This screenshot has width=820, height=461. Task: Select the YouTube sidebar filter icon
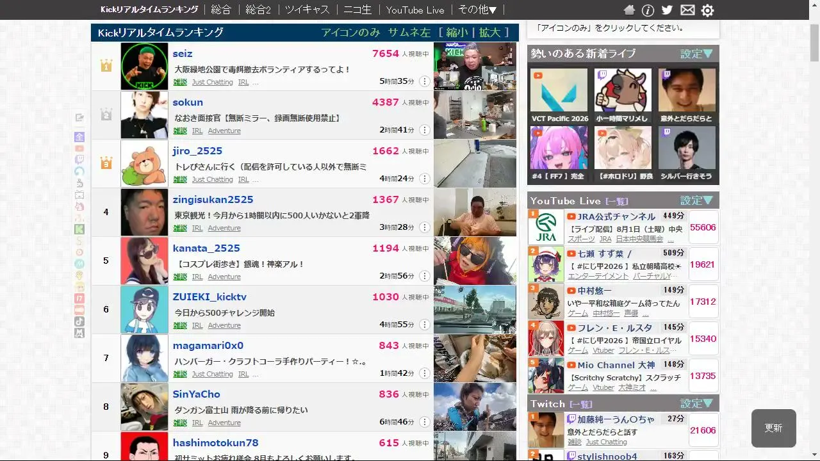coord(79,149)
